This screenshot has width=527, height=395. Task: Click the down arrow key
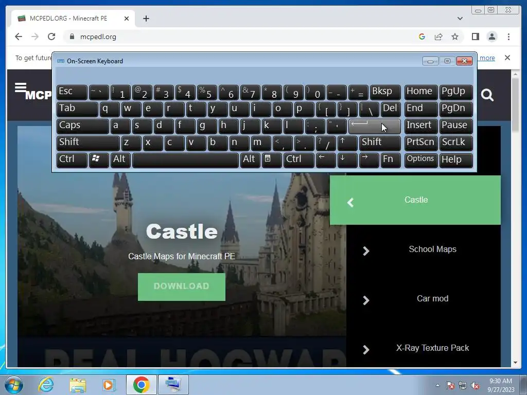[347, 160]
